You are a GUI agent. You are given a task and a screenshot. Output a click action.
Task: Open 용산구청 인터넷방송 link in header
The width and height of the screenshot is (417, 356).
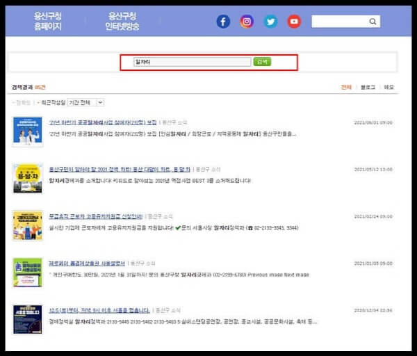[x=122, y=21]
